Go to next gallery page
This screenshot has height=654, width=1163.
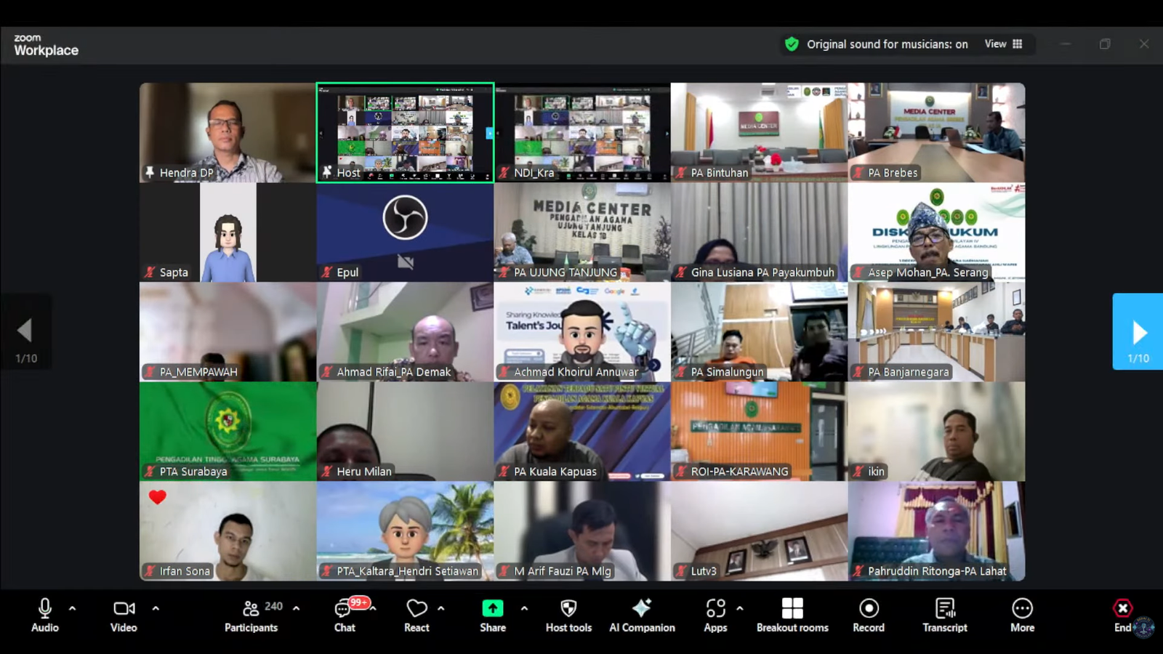click(1138, 332)
